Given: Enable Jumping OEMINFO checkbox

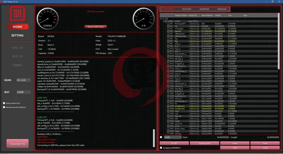Looking at the screenshot, I should [161, 148].
